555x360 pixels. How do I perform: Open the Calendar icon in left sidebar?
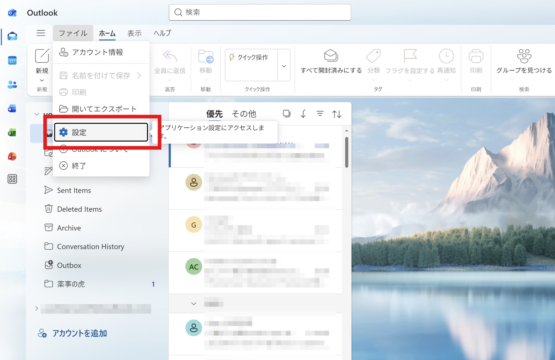tap(12, 60)
